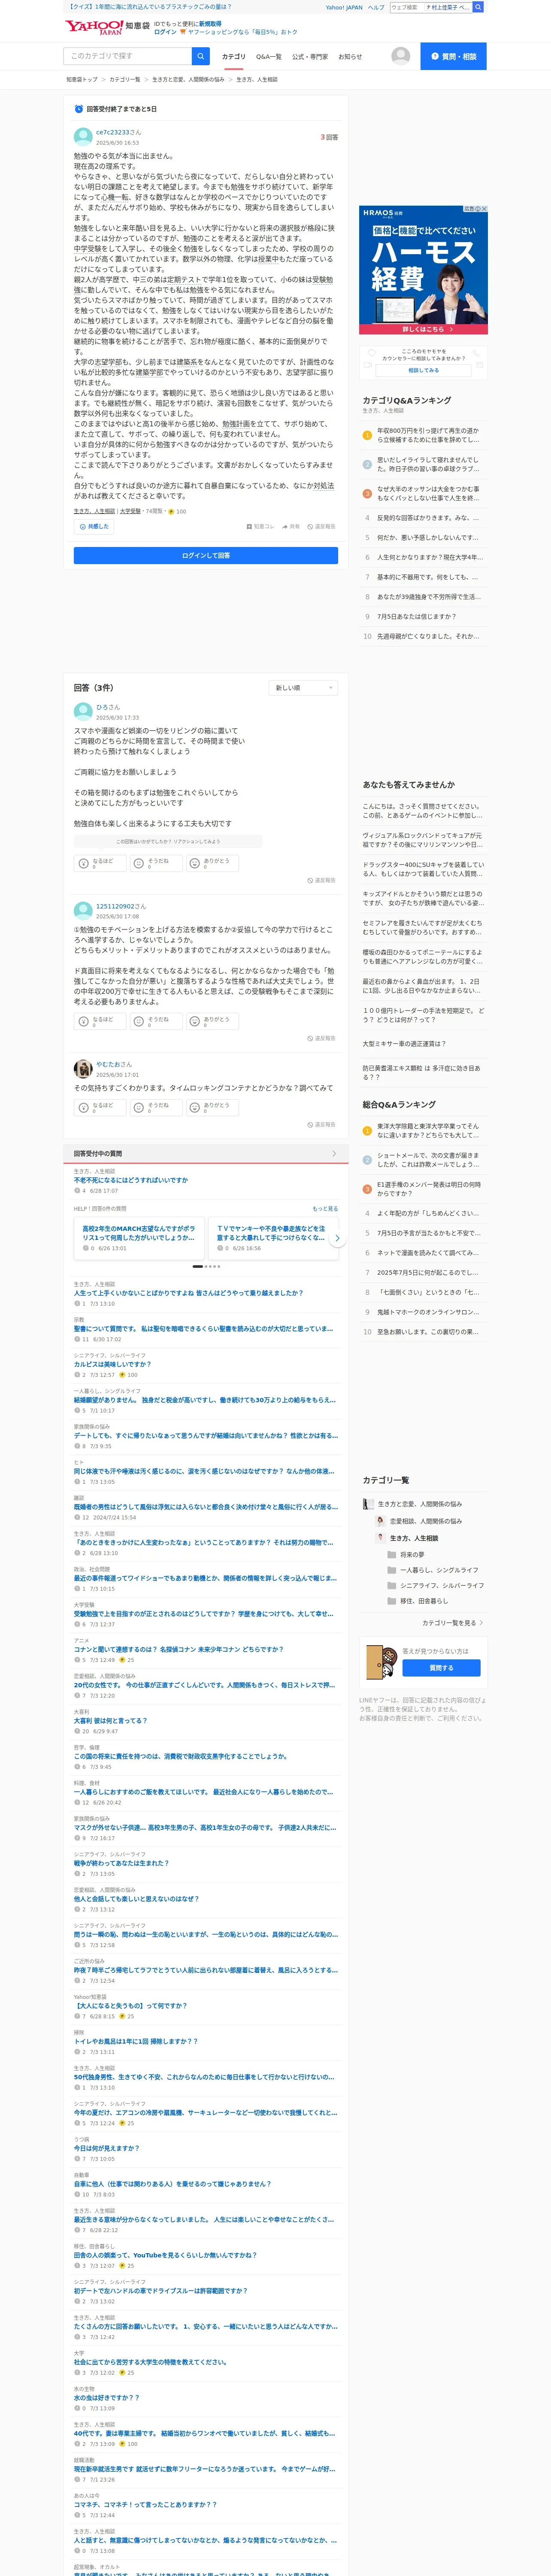This screenshot has height=2576, width=551.
Task: Open rank 1 item 年収800万円を引っ提げて
Action: click(428, 435)
